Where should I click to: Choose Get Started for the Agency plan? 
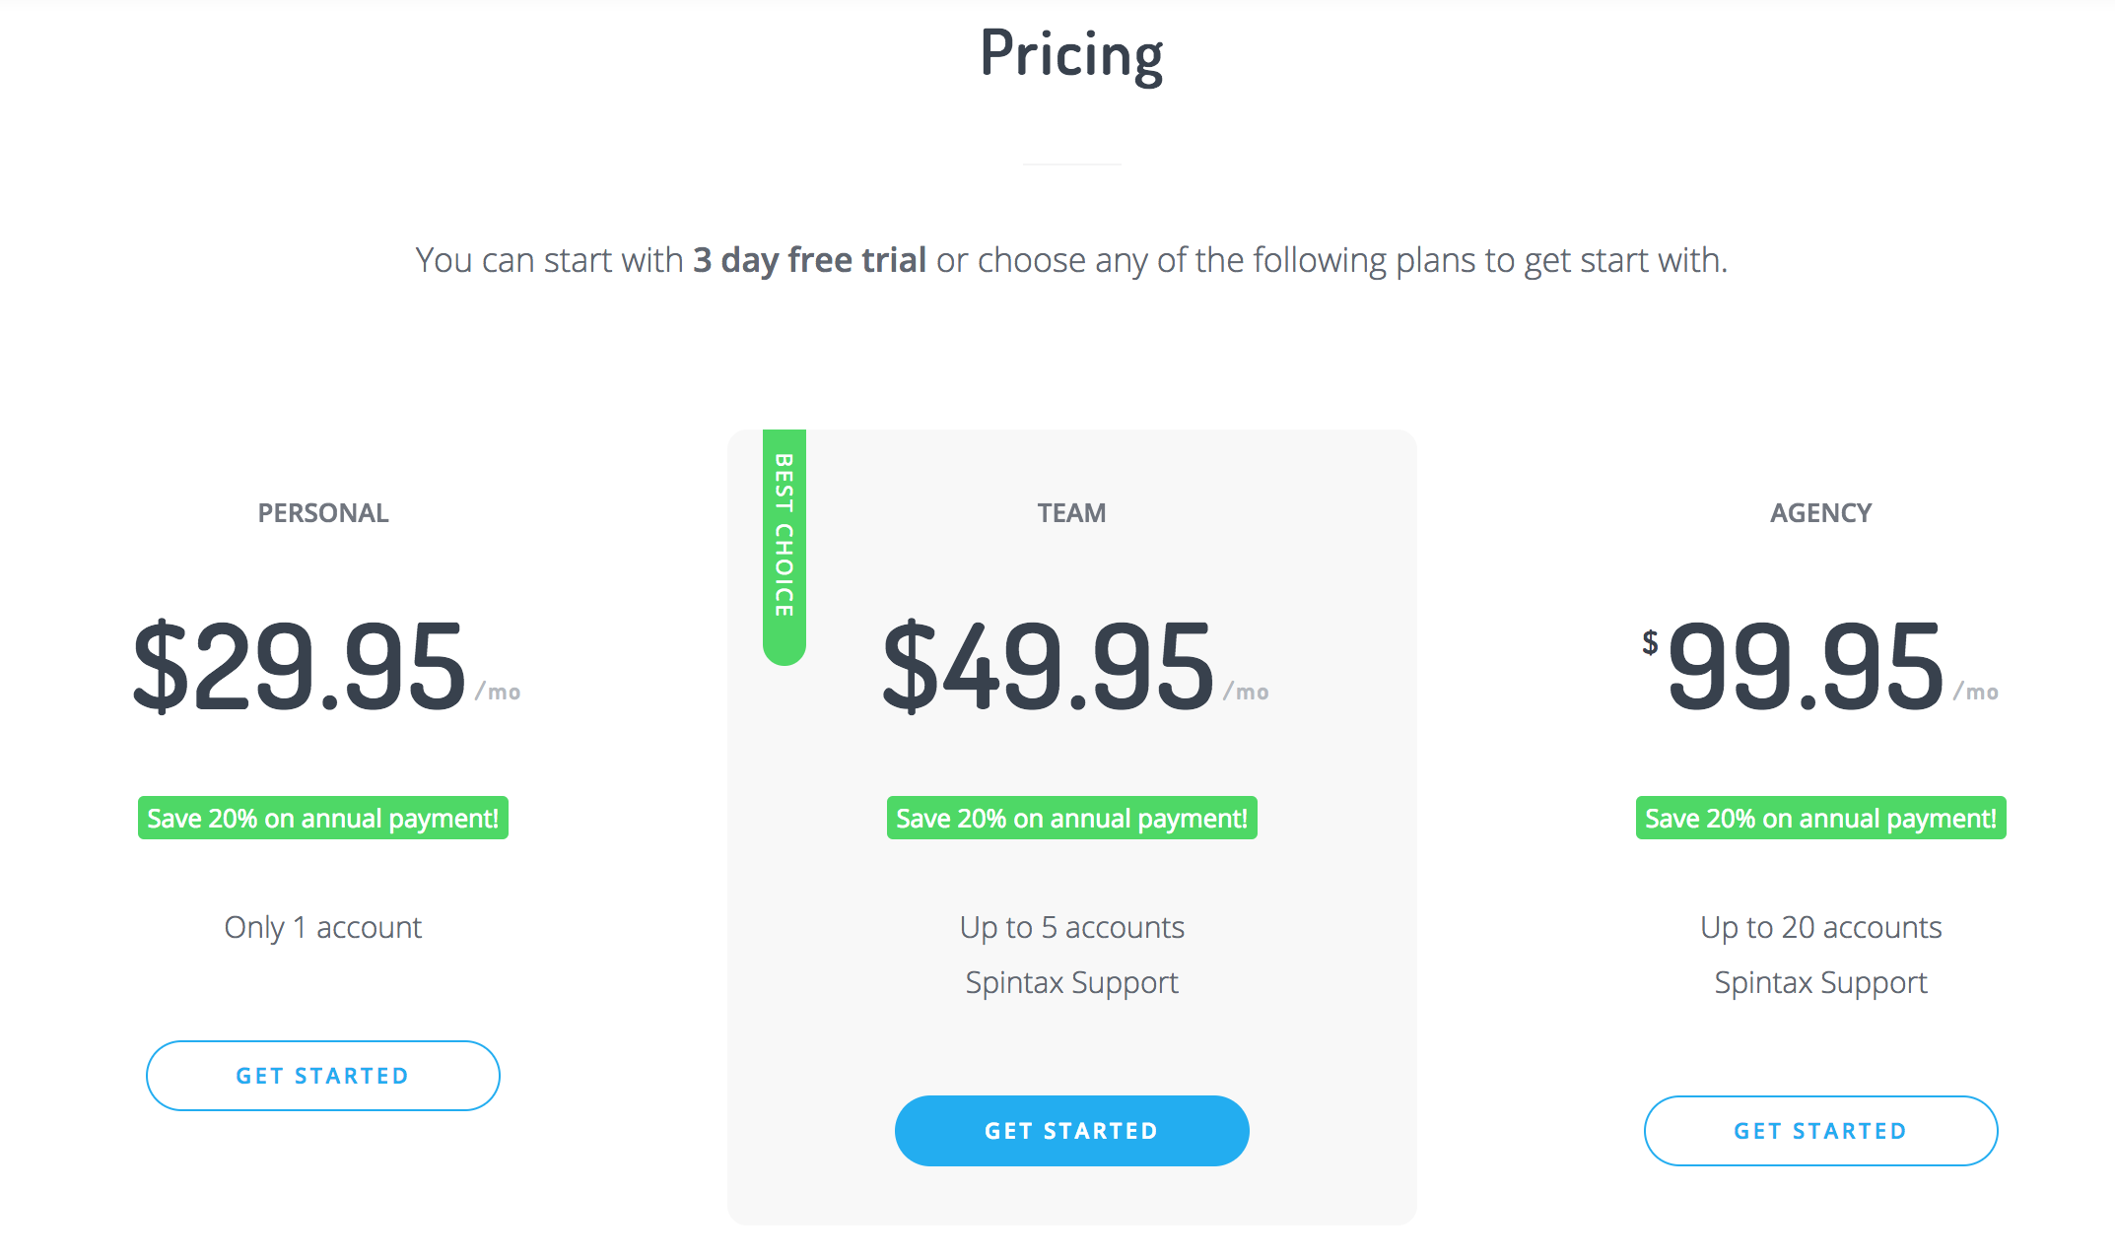point(1820,1131)
